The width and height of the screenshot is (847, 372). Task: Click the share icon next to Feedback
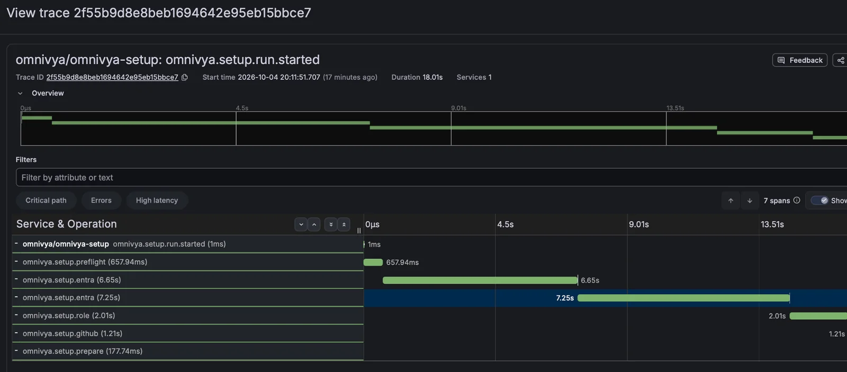point(840,60)
